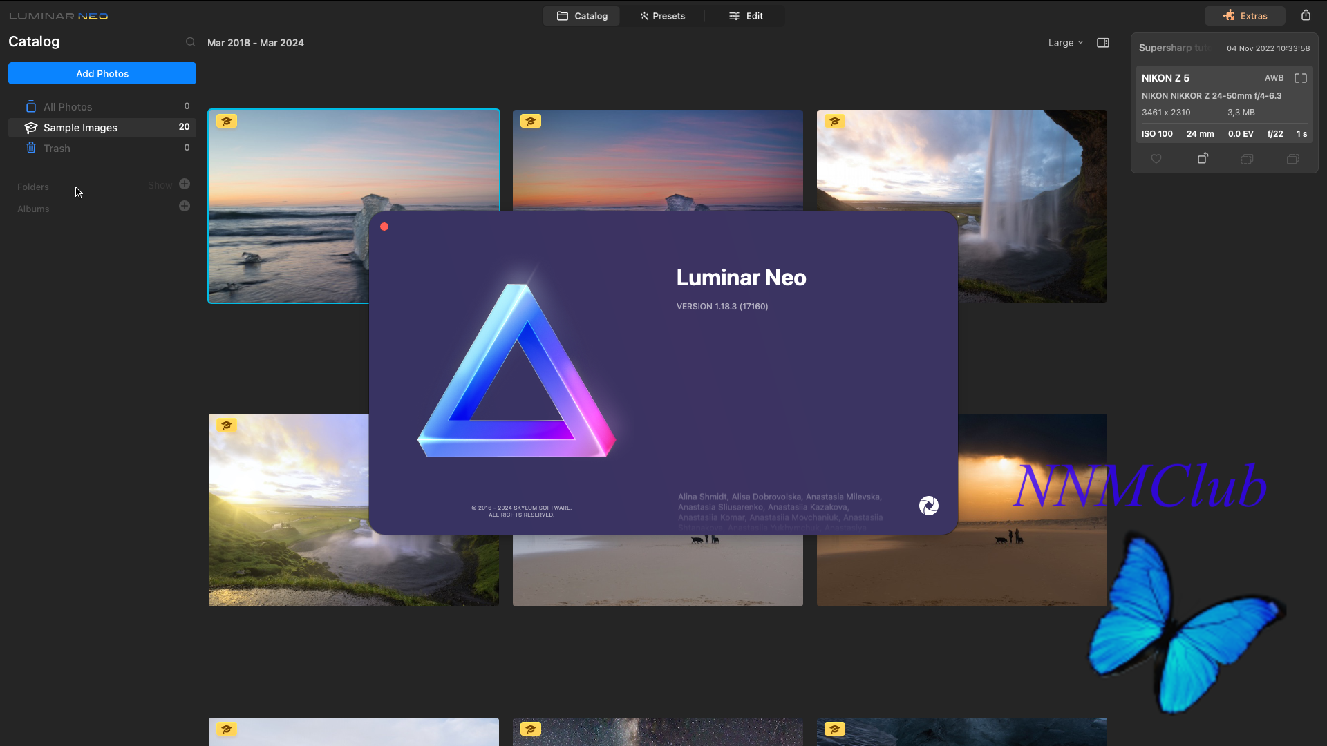The width and height of the screenshot is (1327, 746).
Task: Add a new album with the plus icon
Action: pyautogui.click(x=185, y=206)
